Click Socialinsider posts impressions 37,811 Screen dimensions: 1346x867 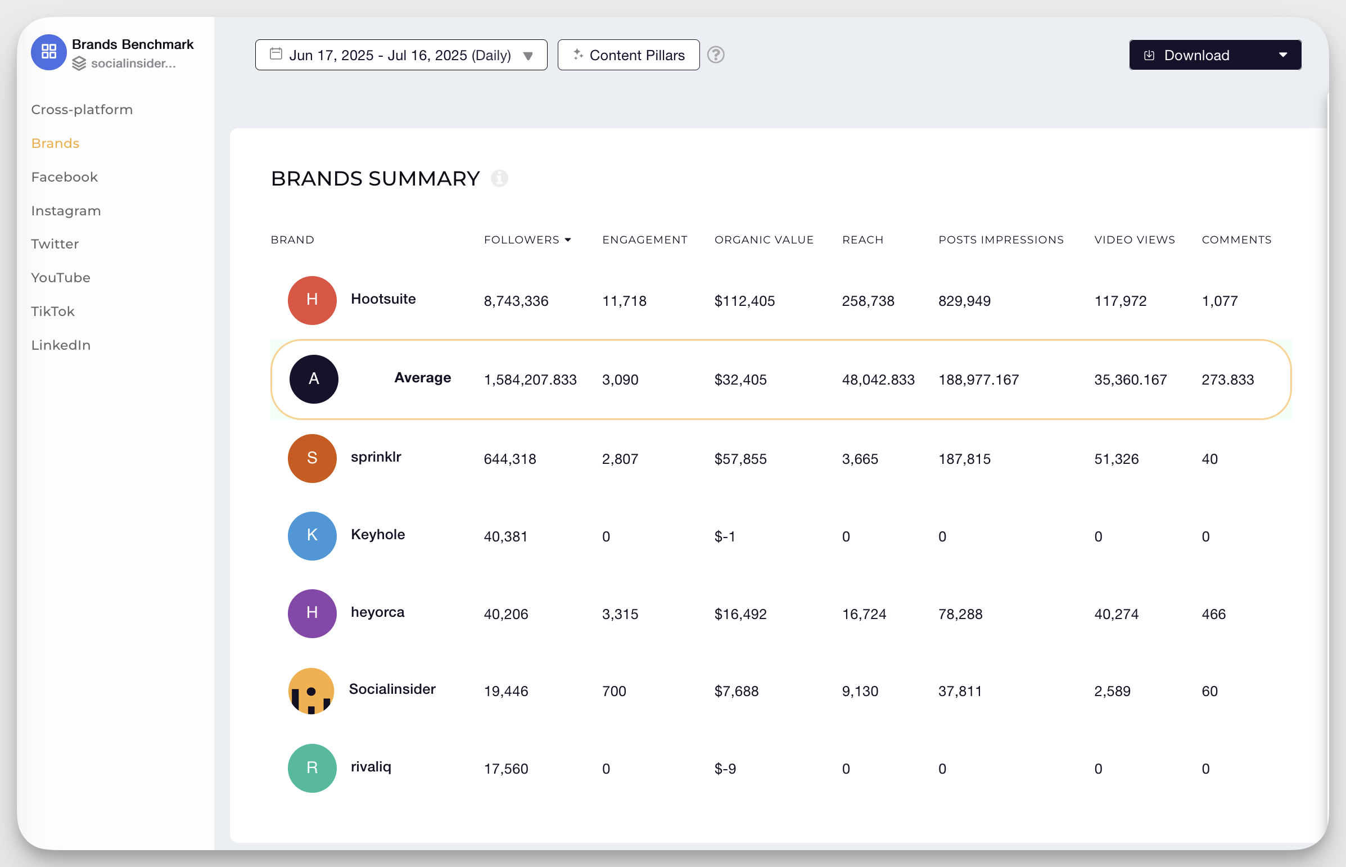tap(960, 692)
